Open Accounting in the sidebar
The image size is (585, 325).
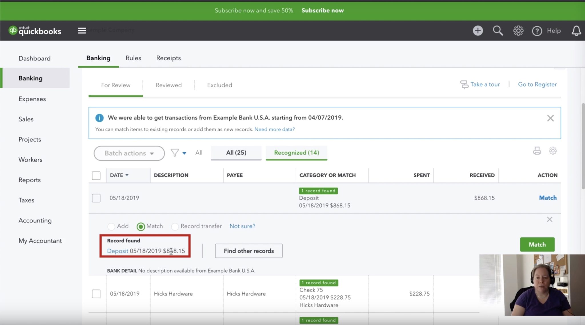(x=35, y=220)
